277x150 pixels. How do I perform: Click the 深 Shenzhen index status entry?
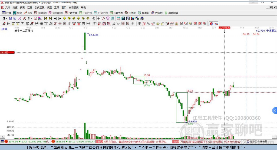tap(73, 142)
